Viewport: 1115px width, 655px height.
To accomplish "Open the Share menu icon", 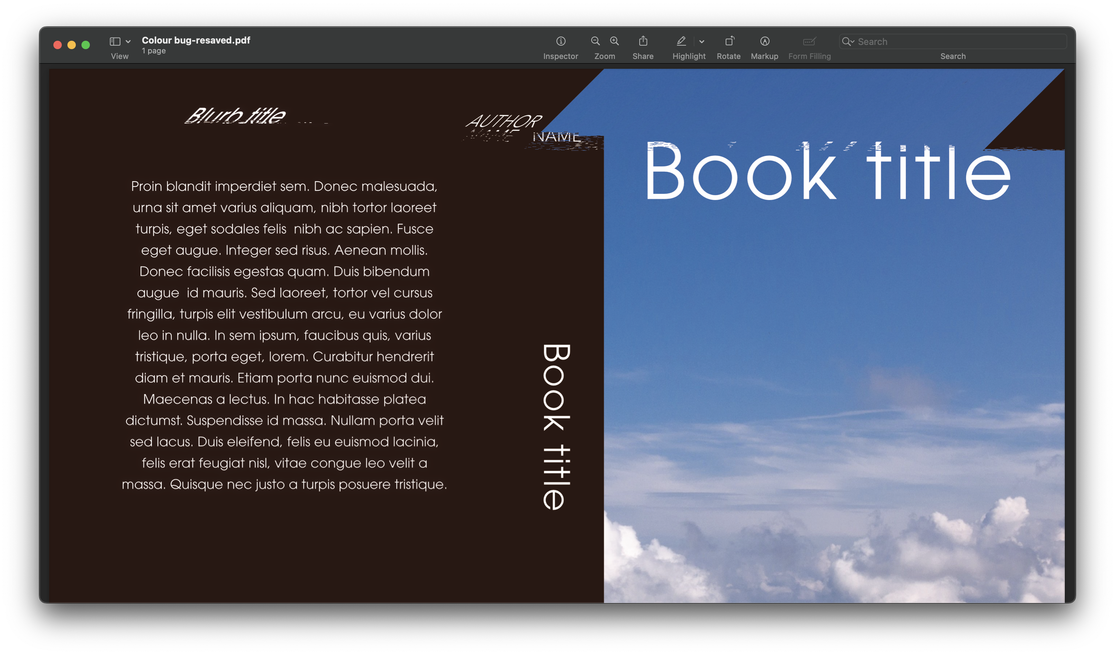I will pyautogui.click(x=643, y=41).
